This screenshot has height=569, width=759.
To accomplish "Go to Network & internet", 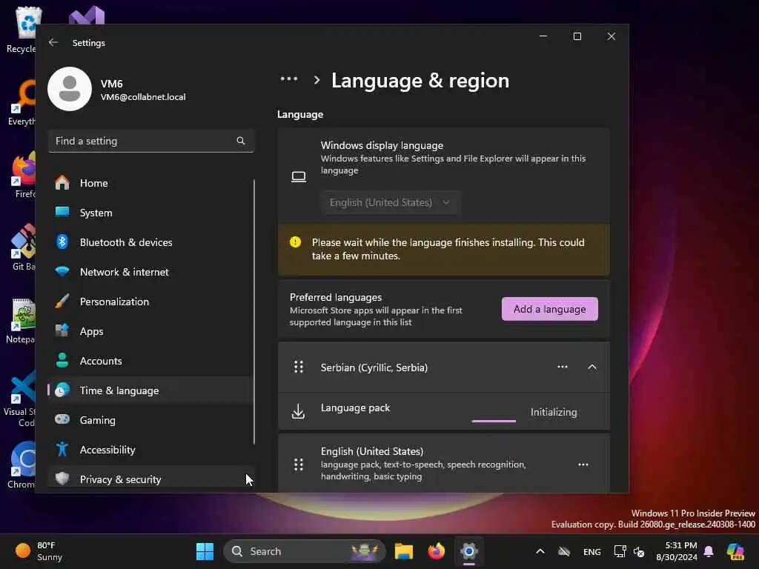I will (151, 272).
